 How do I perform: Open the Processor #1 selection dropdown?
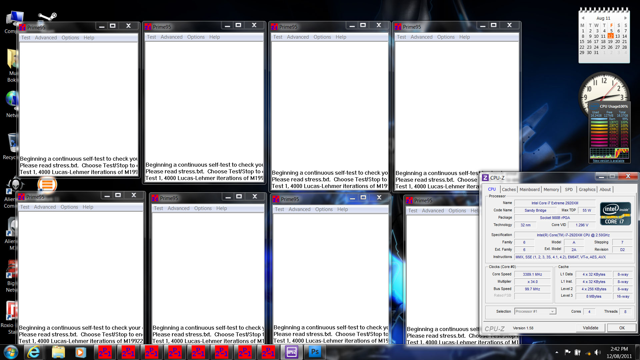pyautogui.click(x=535, y=311)
